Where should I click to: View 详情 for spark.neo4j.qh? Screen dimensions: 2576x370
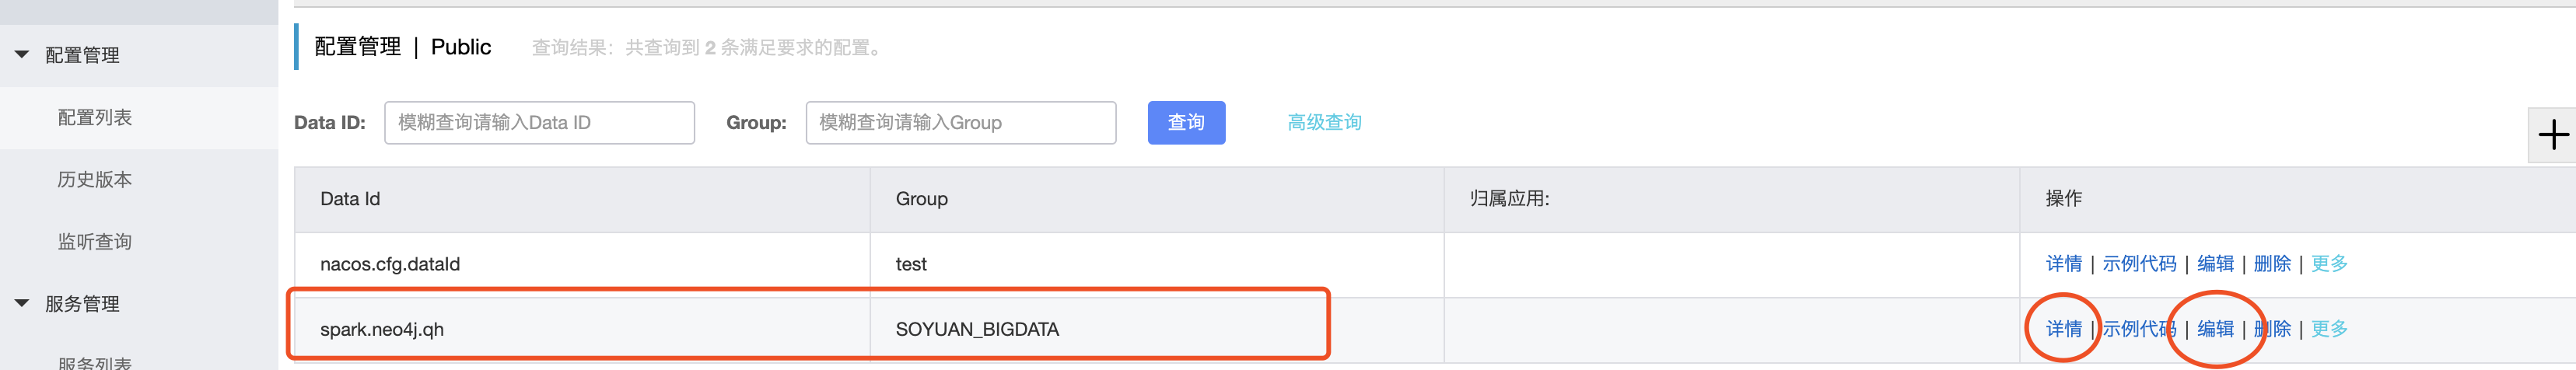[x=2063, y=328]
